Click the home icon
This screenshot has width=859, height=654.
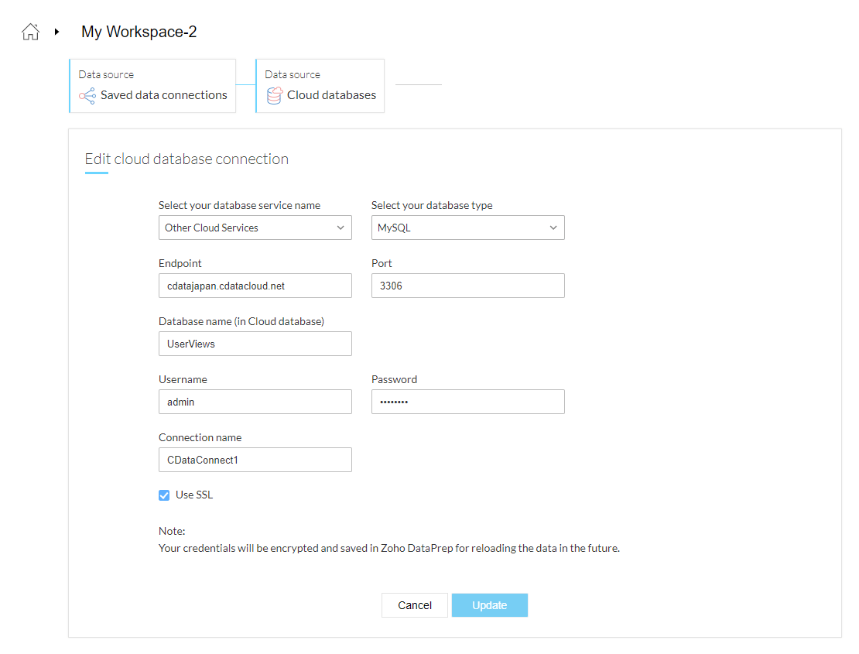[30, 32]
